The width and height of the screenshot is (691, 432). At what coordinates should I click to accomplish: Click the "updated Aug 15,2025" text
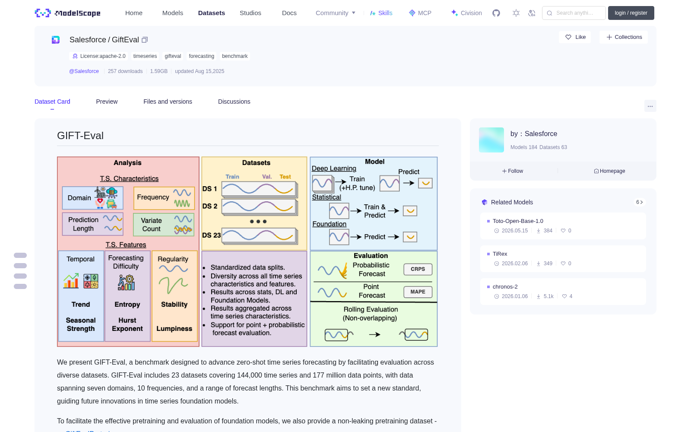200,71
